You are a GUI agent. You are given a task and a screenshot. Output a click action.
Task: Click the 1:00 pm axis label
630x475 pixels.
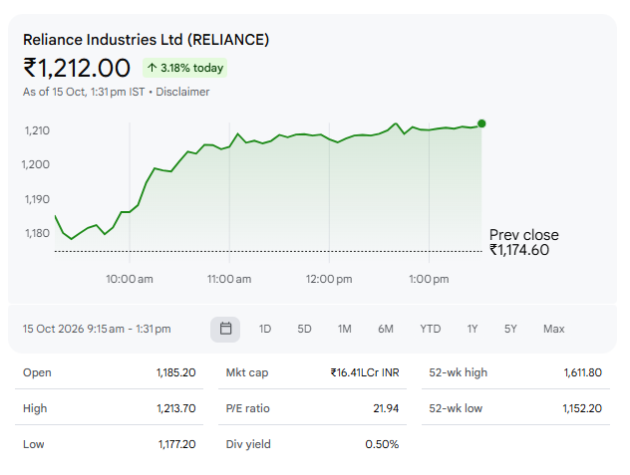click(x=429, y=279)
